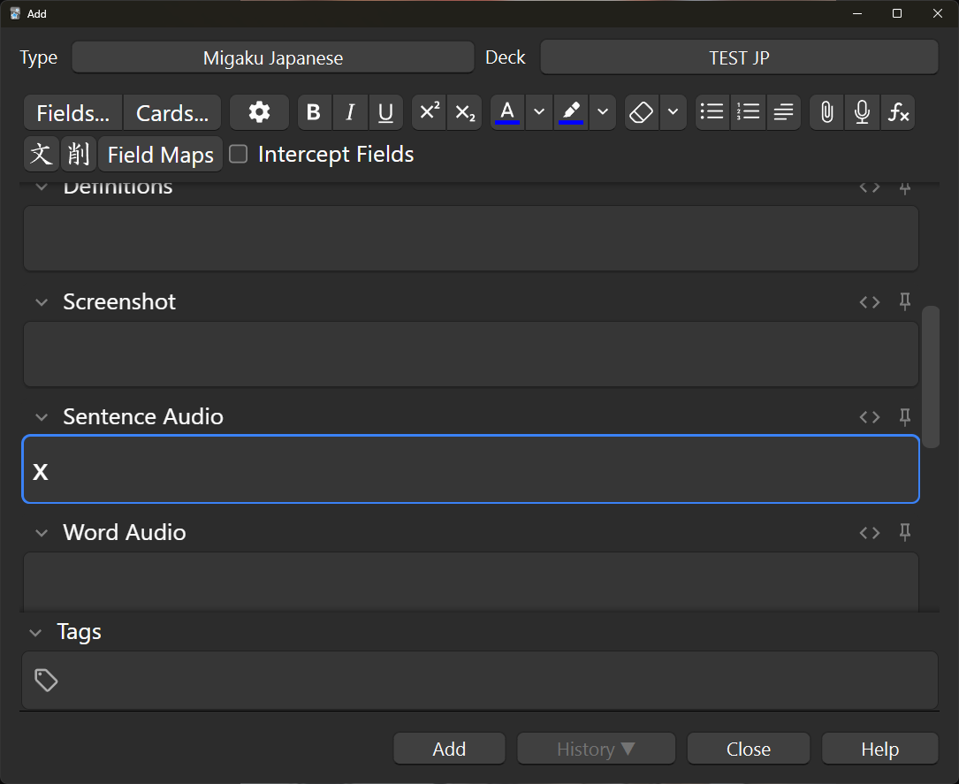The height and width of the screenshot is (784, 959).
Task: Click the microphone record audio icon
Action: click(862, 113)
